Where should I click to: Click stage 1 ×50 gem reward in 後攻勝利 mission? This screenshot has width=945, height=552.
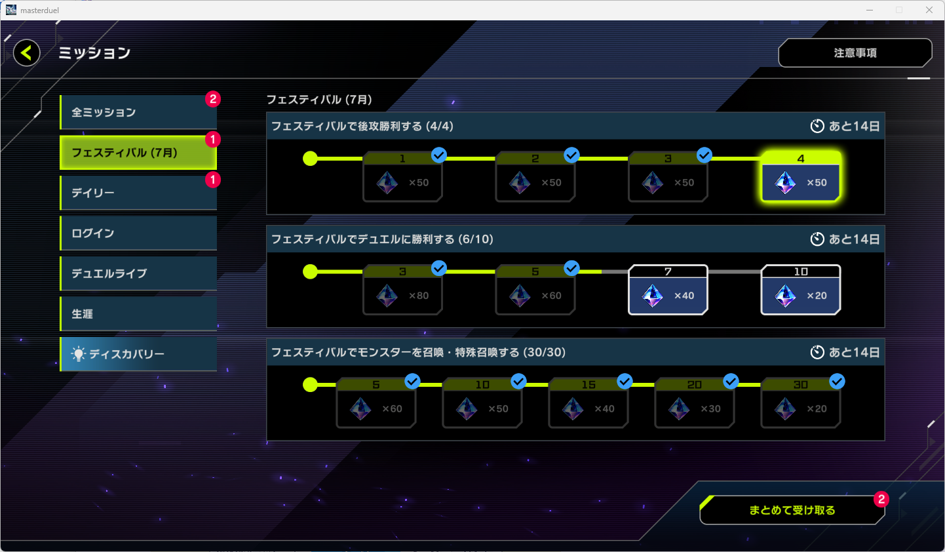pyautogui.click(x=402, y=176)
